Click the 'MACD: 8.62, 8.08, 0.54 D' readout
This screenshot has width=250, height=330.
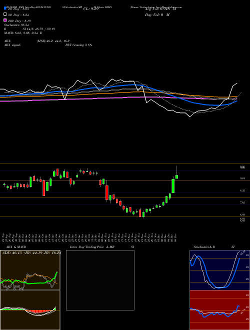tap(23, 33)
